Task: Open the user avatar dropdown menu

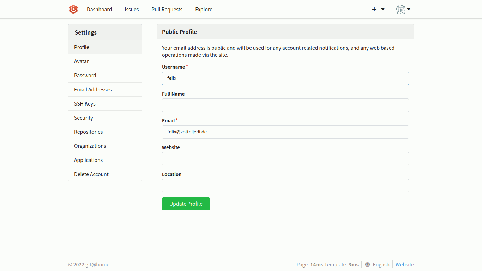Action: (403, 10)
